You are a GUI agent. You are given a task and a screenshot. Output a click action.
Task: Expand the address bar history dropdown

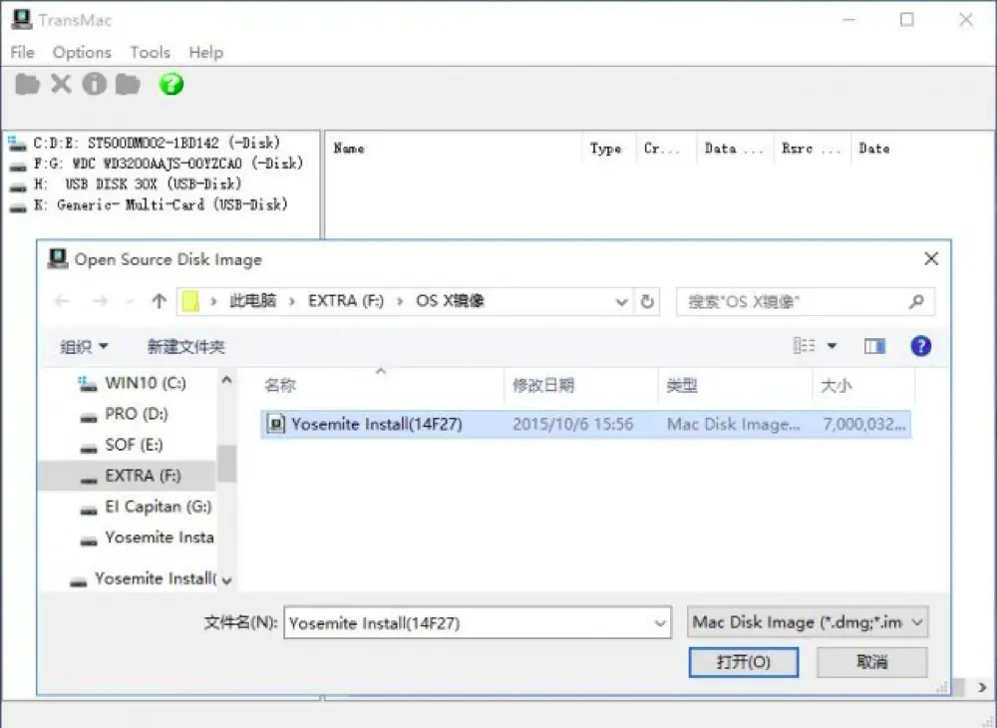tap(621, 301)
